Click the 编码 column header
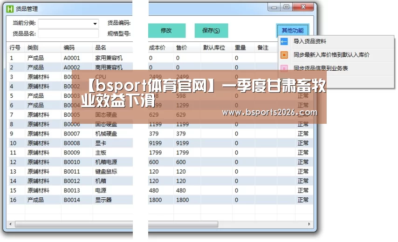The height and width of the screenshot is (242, 398). [69, 47]
